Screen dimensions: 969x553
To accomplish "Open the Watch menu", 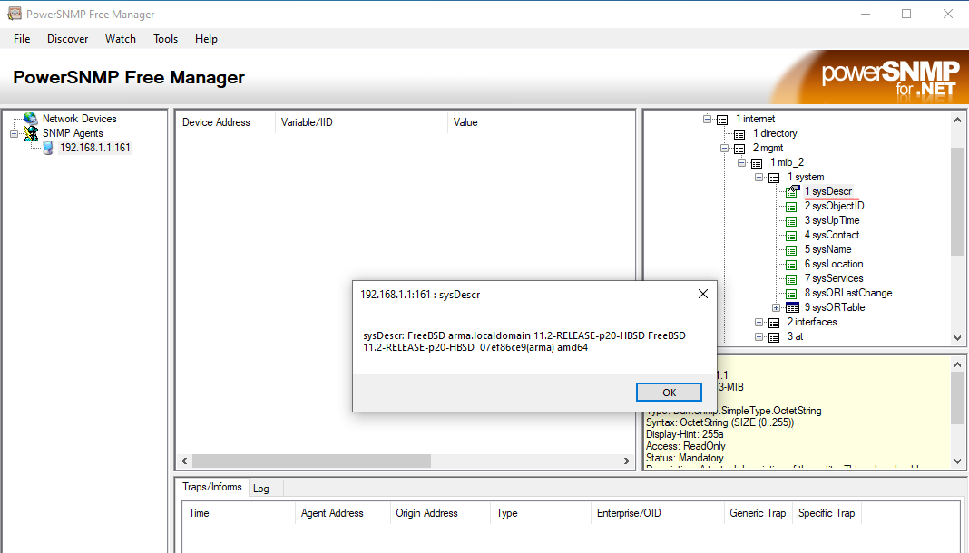I will click(x=121, y=39).
